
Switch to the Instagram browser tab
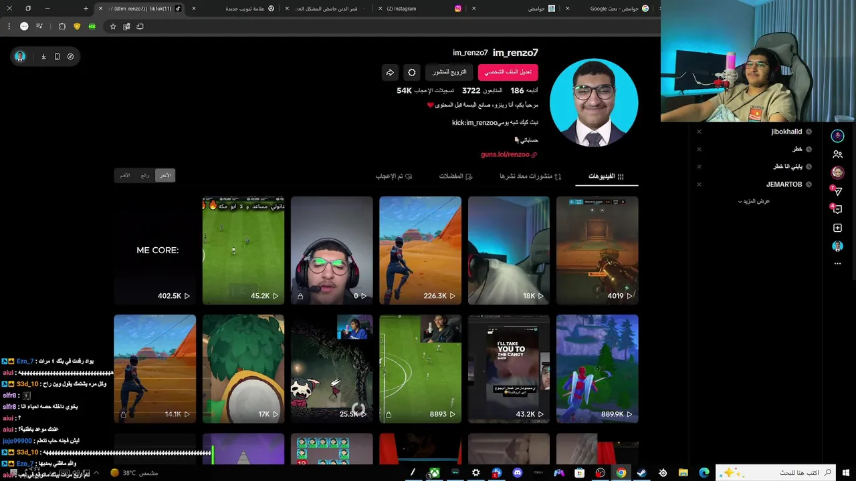click(421, 9)
